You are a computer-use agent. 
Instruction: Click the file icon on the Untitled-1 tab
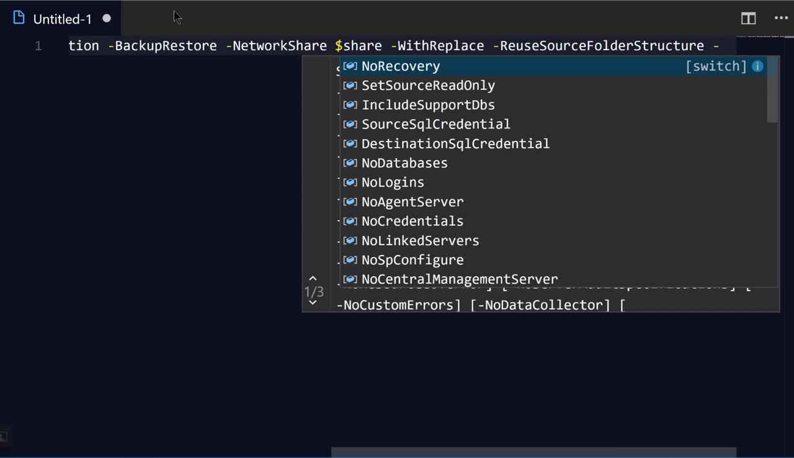(x=19, y=18)
